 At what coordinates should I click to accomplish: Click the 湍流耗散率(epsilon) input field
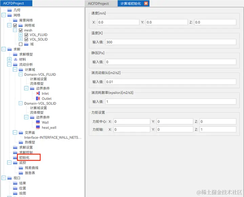171,102
